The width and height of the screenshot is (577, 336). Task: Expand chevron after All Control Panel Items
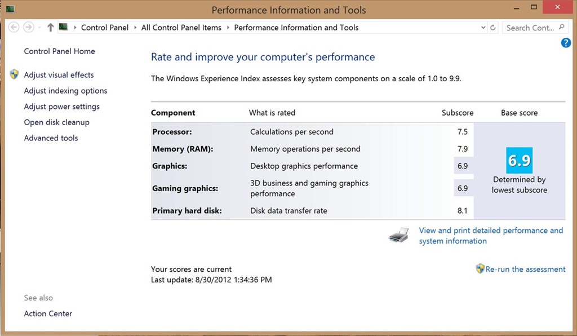(228, 28)
